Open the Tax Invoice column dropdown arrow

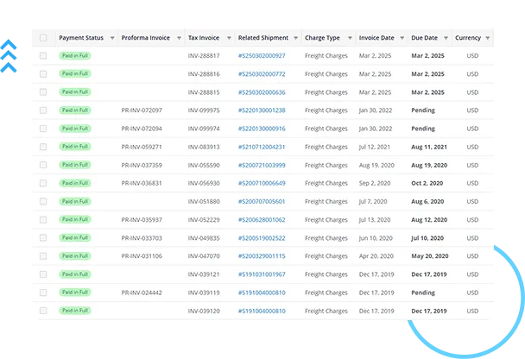point(229,38)
